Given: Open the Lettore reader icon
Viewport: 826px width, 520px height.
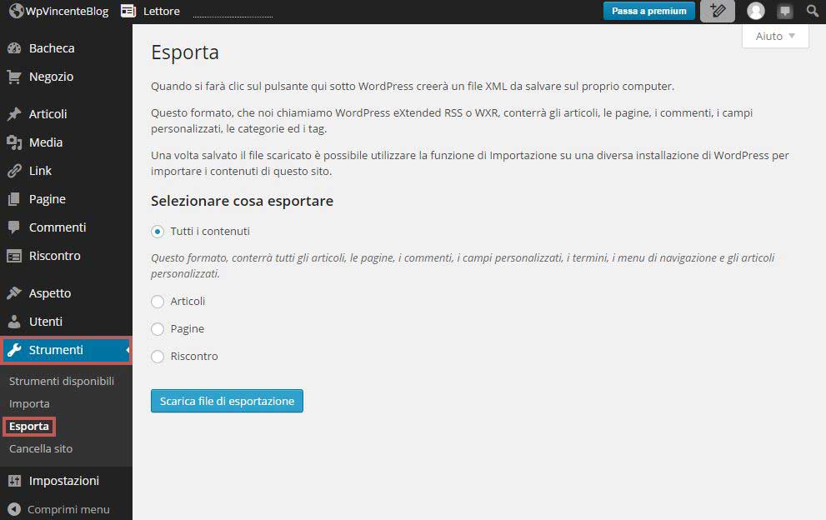Looking at the screenshot, I should 128,11.
